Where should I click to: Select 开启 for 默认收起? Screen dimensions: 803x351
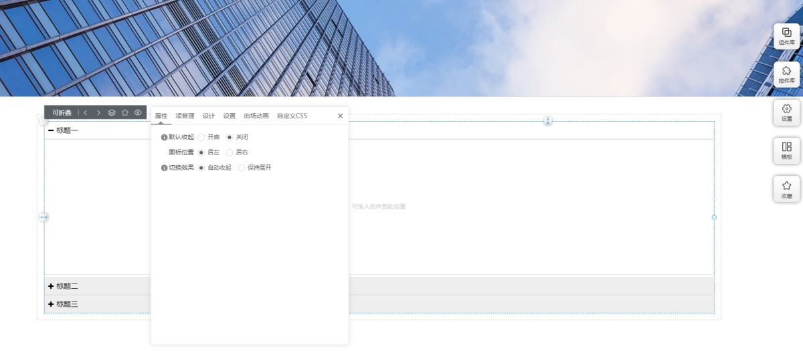(201, 137)
